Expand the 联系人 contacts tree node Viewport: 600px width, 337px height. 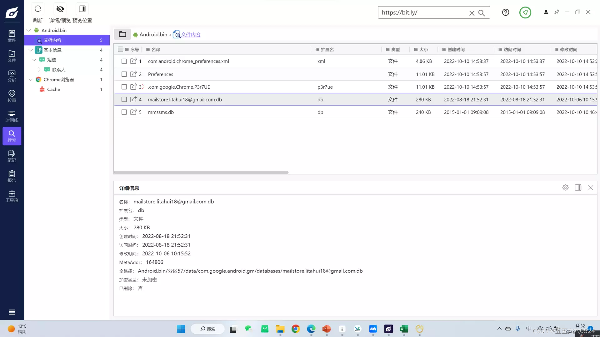[39, 70]
